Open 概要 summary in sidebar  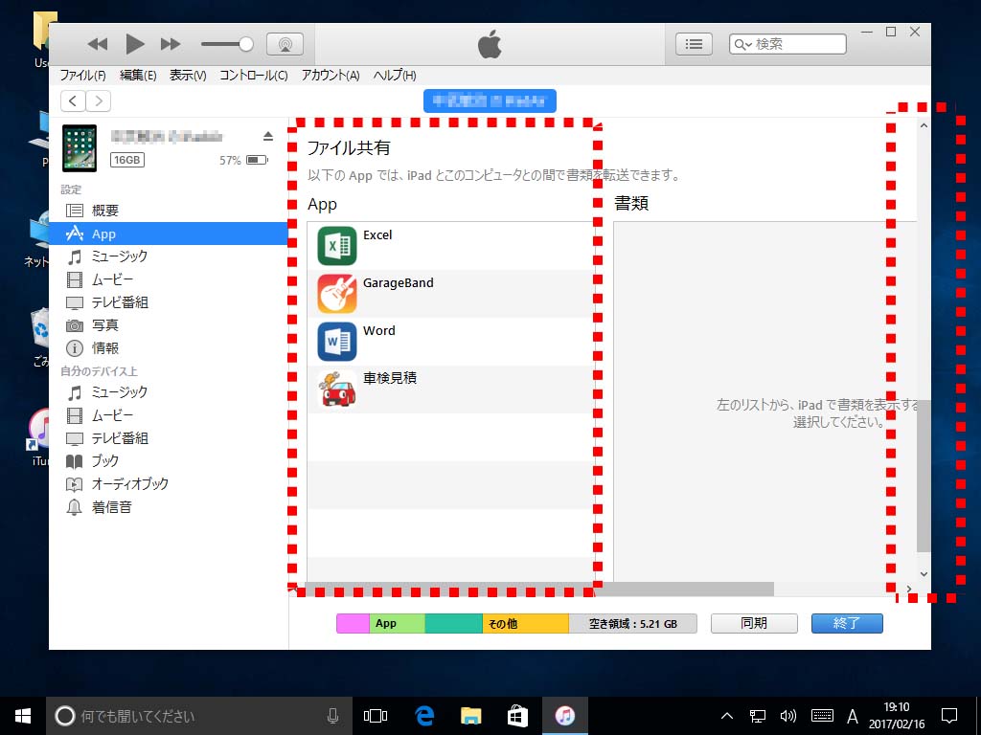pyautogui.click(x=104, y=211)
